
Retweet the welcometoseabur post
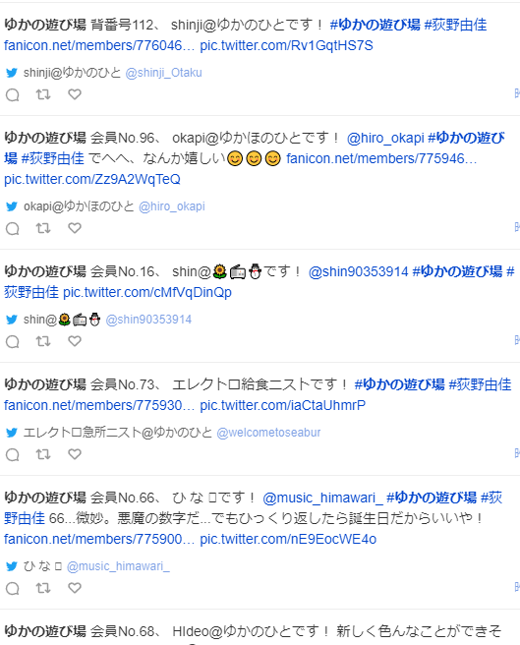43,454
